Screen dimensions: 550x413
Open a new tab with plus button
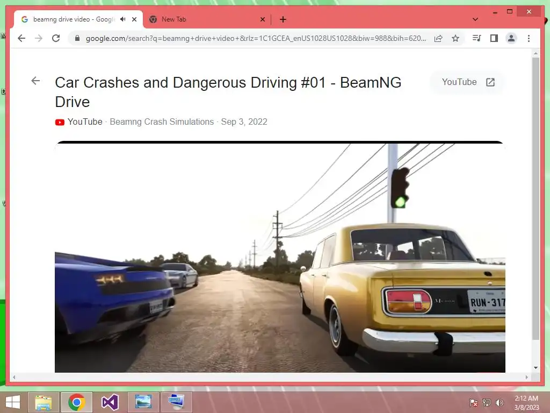[x=283, y=19]
